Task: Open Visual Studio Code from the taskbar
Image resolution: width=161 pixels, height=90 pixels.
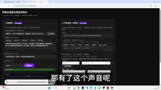Action: 87,88
